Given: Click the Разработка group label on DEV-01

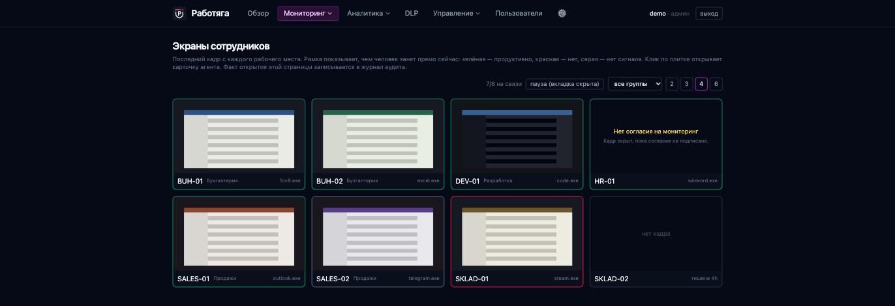Looking at the screenshot, I should point(498,181).
